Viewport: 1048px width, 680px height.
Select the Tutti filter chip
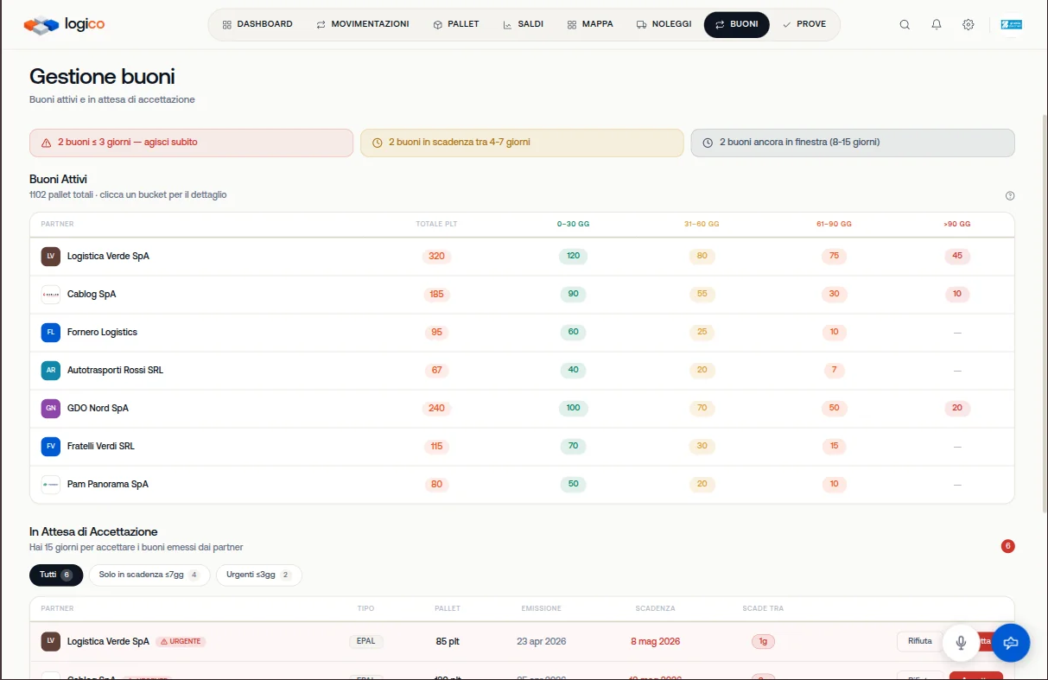tap(56, 575)
